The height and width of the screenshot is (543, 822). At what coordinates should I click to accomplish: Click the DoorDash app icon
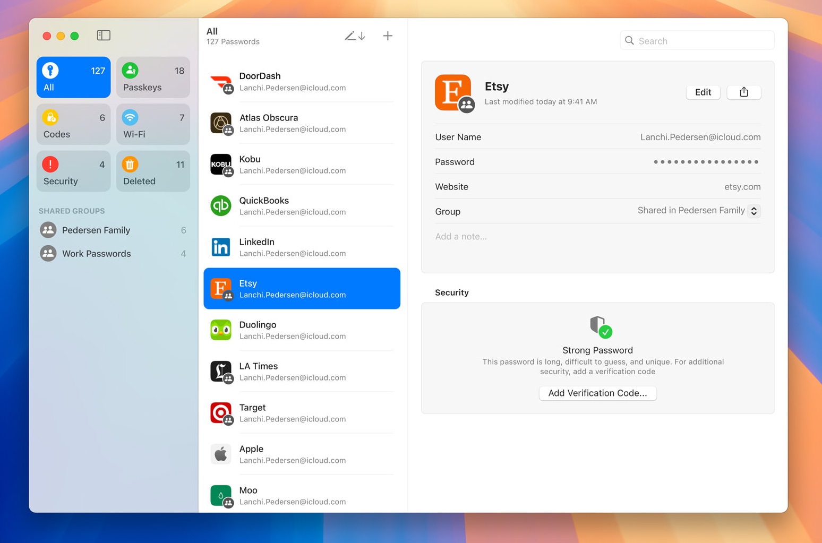tap(221, 82)
